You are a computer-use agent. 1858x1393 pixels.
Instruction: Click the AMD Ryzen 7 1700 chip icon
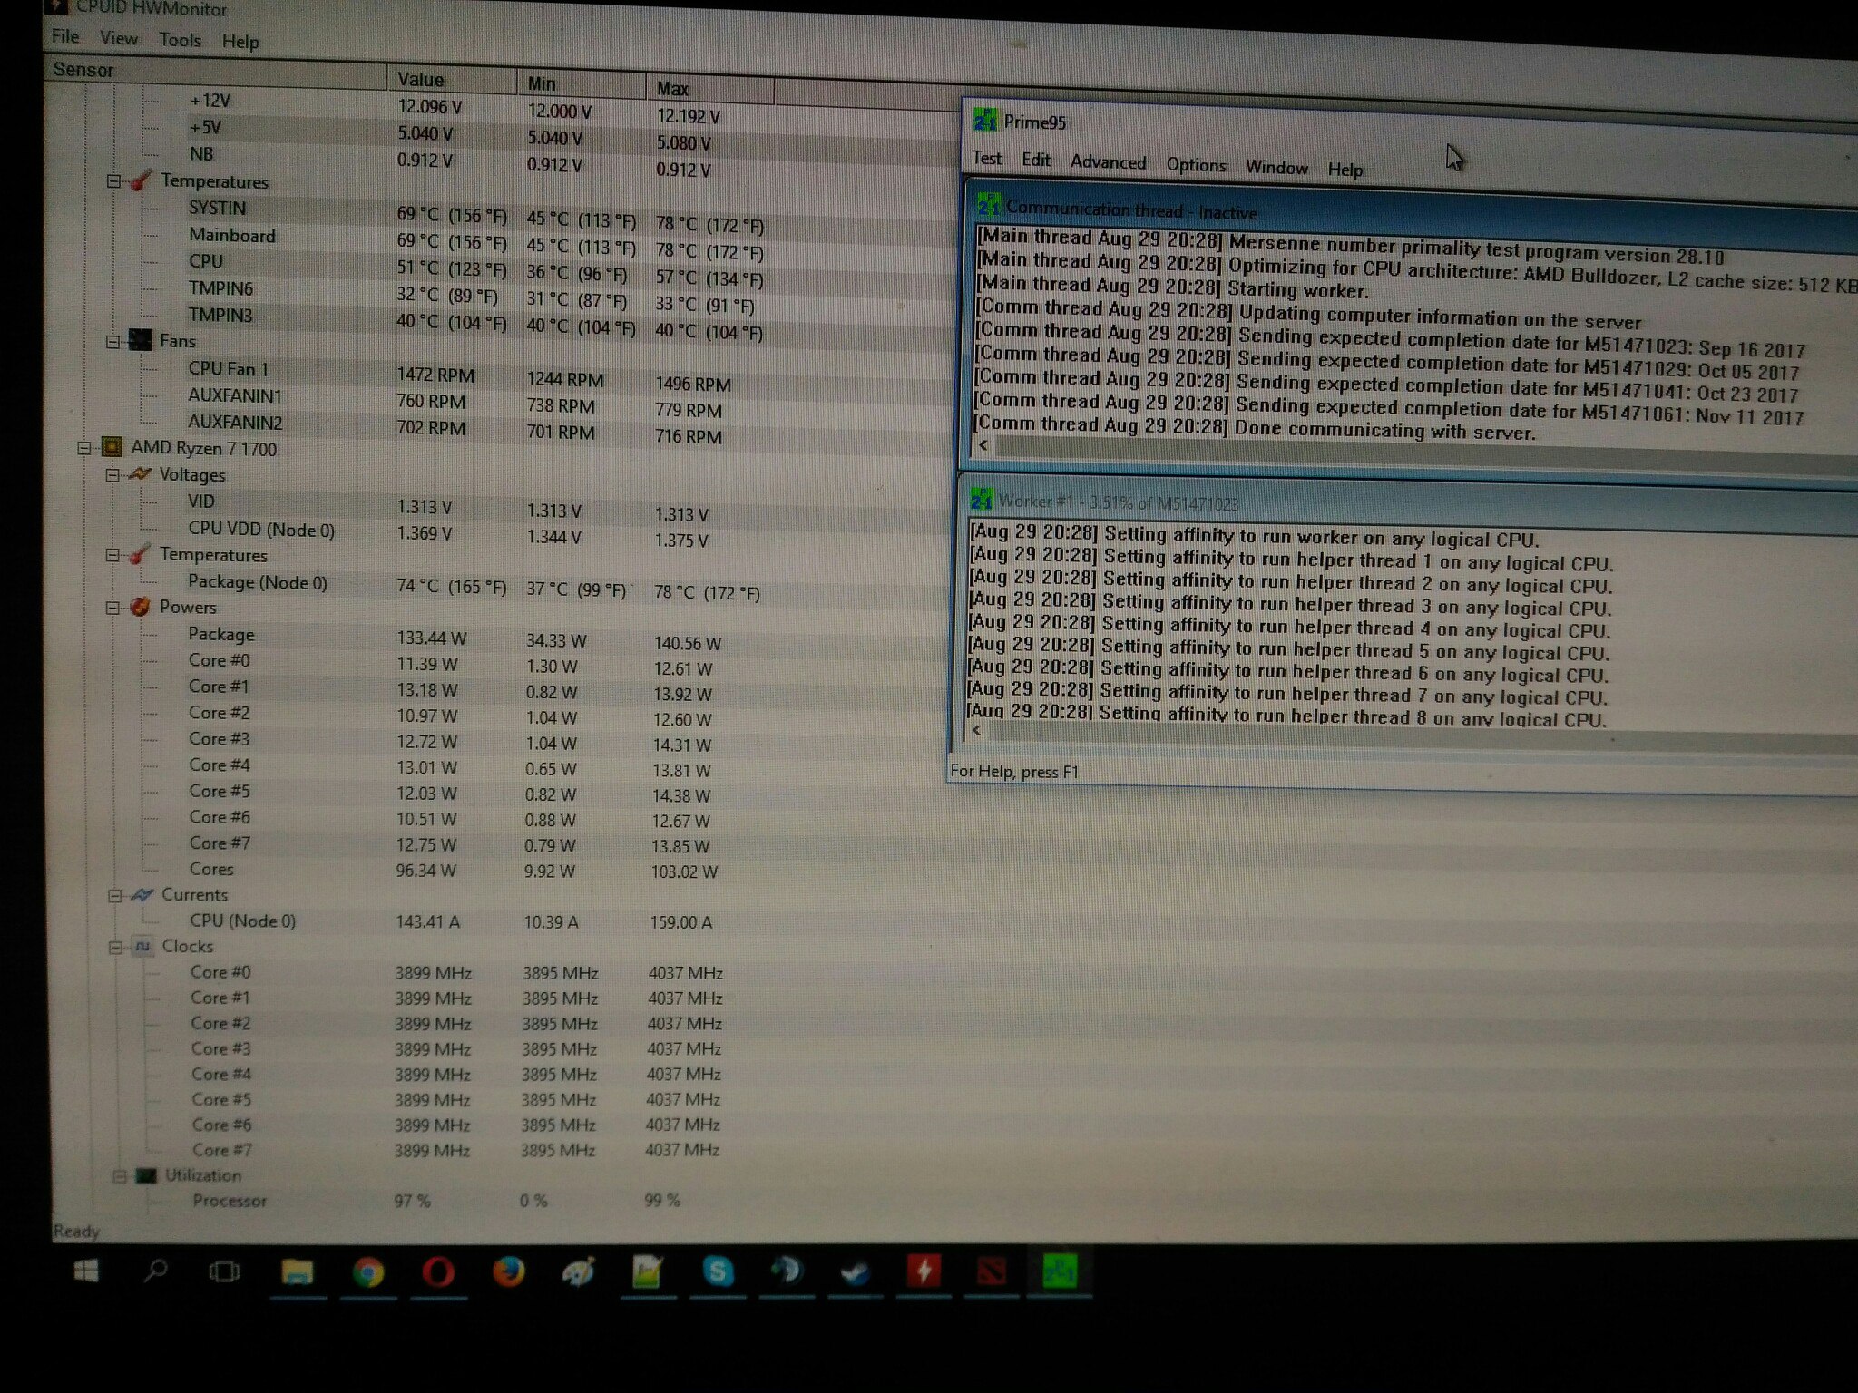(112, 447)
